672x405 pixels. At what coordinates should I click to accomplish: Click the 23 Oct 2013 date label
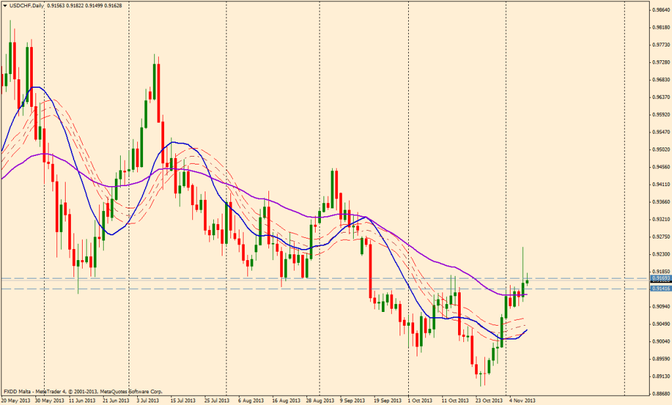tap(488, 400)
